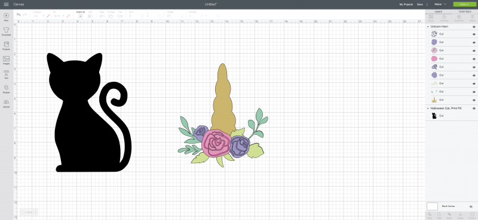The image size is (478, 220).
Task: Switch to the Color Sync tab
Action: tap(465, 11)
